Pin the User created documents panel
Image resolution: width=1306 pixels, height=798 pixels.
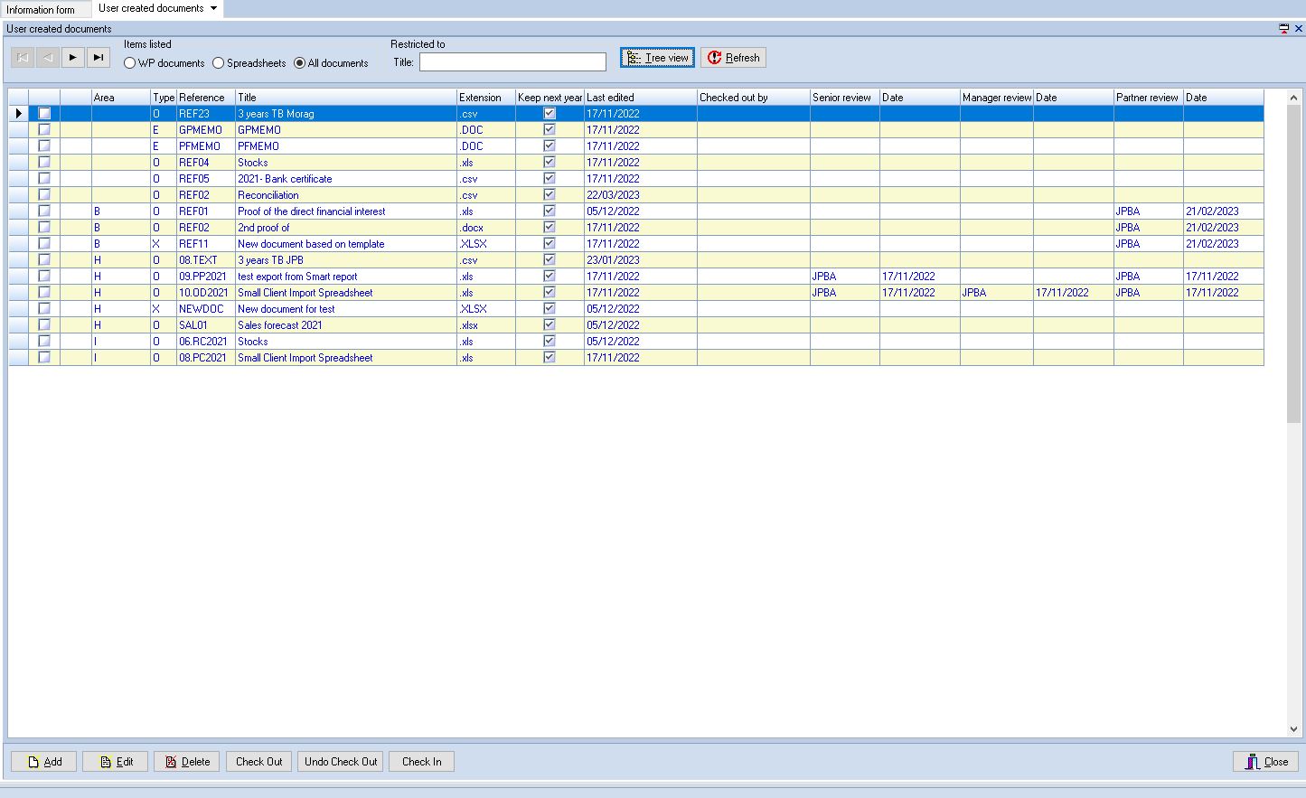(1283, 29)
